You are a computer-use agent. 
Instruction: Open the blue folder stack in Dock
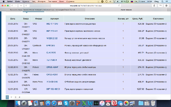pos(141,103)
